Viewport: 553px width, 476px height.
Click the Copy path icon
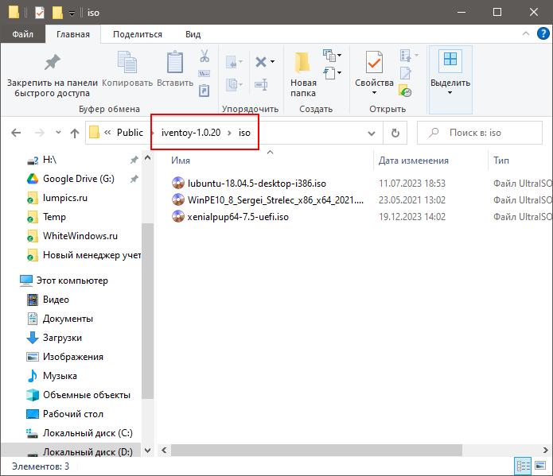pos(204,73)
